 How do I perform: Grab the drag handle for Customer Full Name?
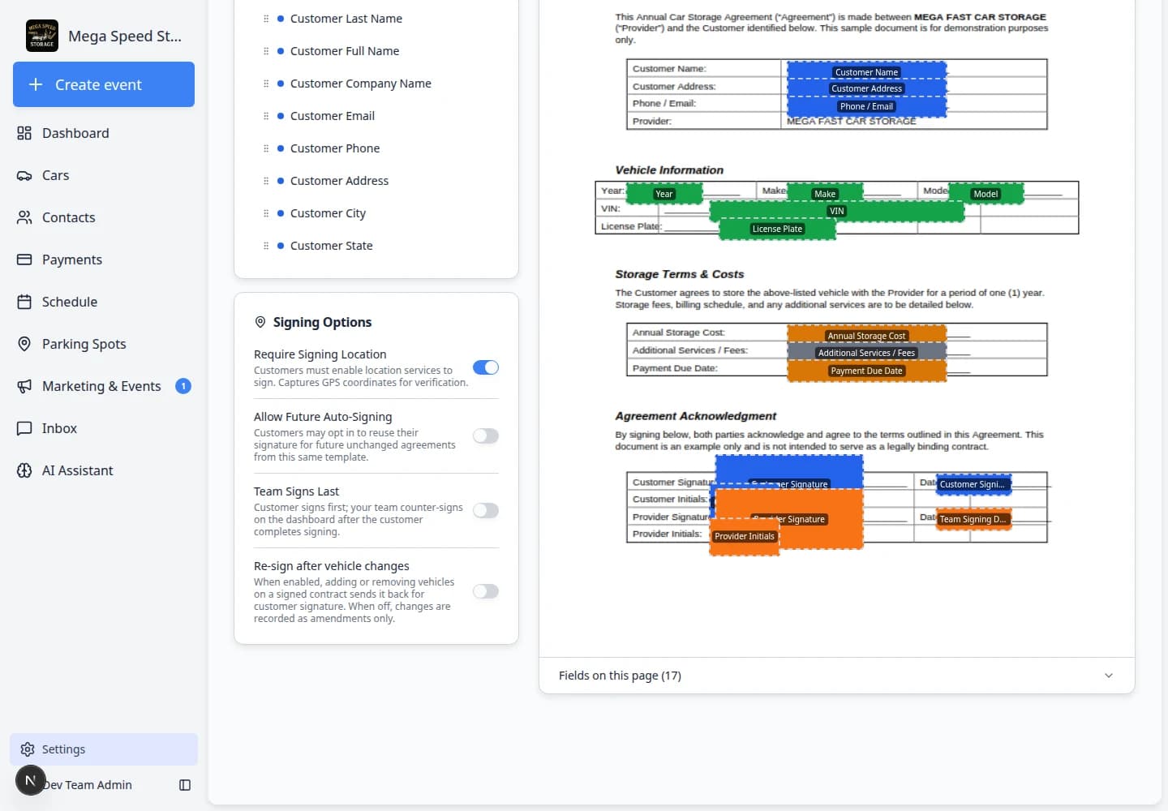(266, 51)
